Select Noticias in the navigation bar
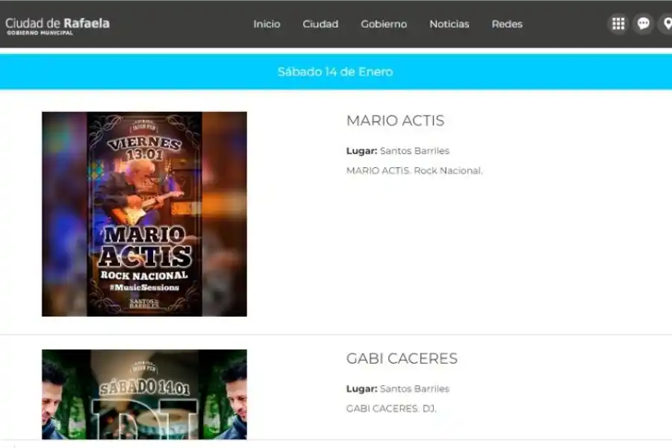This screenshot has width=672, height=448. 449,24
